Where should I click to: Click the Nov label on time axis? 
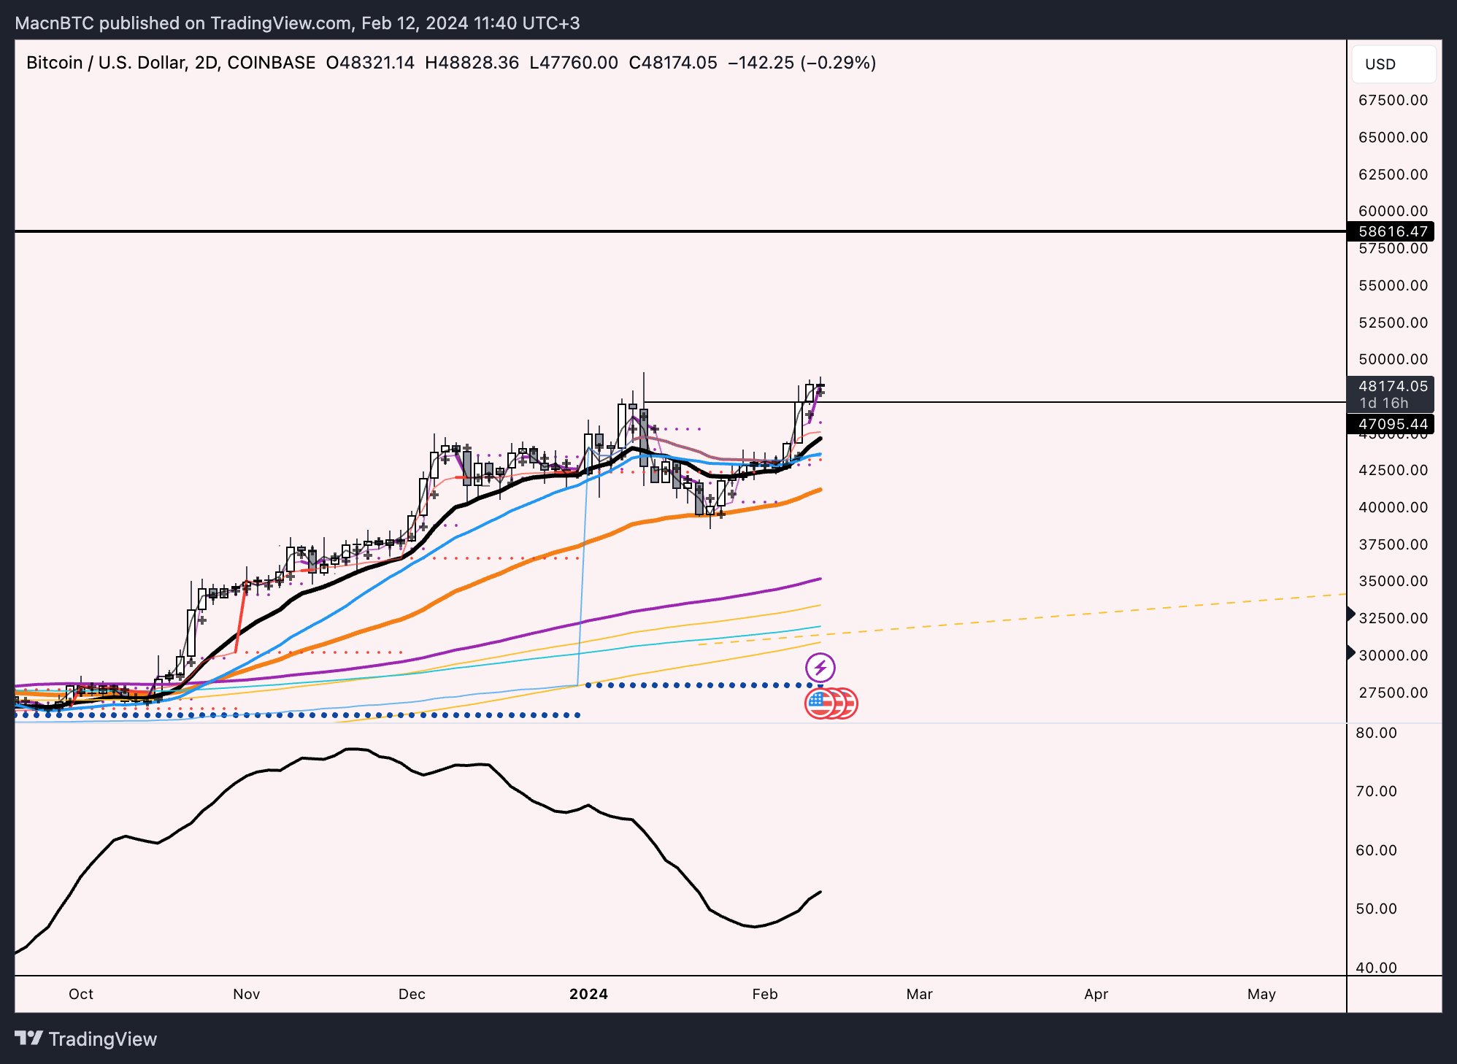point(246,994)
